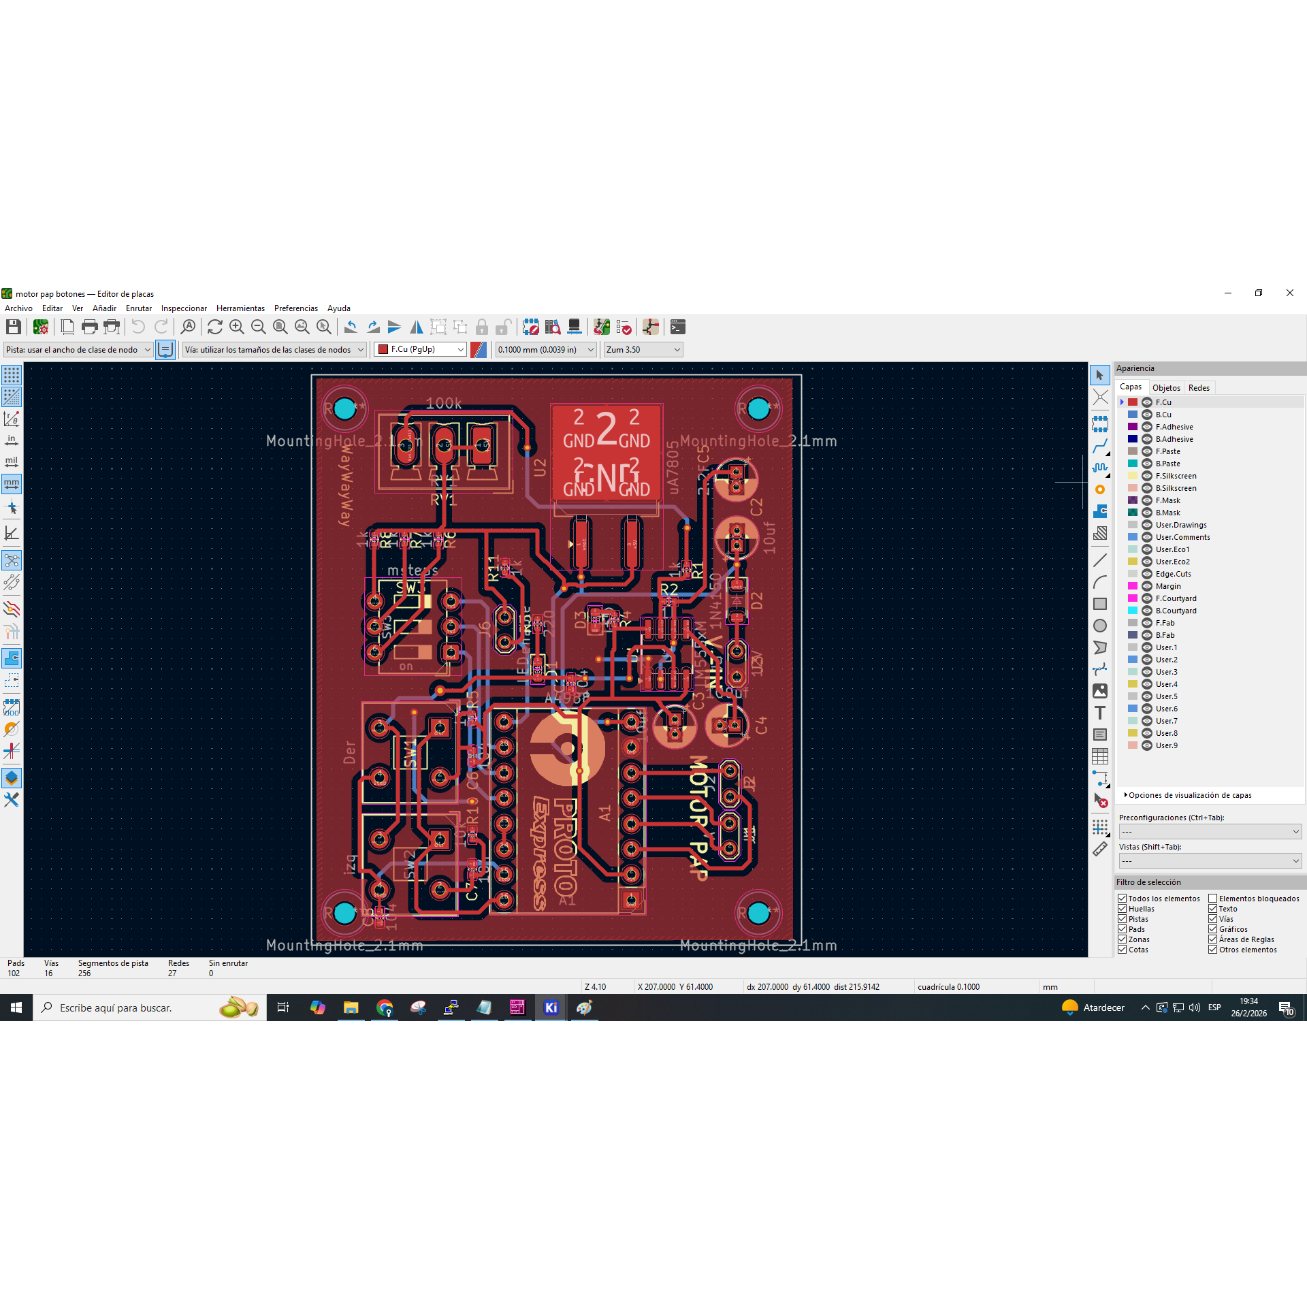
Task: Open the Enrutar menu
Action: [139, 308]
